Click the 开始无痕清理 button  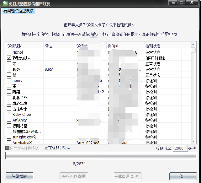[74, 176]
